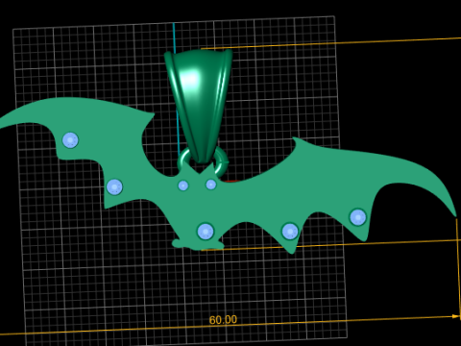Screen dimensions: 461x346
Task: Select the bat's right eye gemstone
Action: click(x=211, y=185)
